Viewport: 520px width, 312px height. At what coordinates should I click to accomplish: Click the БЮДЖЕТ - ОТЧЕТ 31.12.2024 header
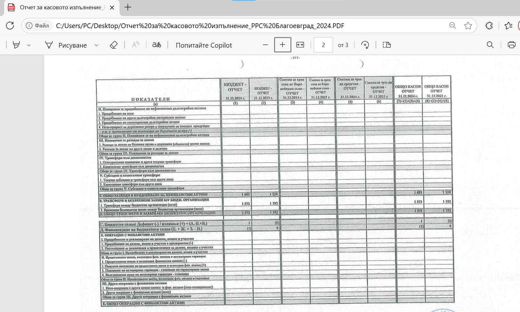(235, 91)
